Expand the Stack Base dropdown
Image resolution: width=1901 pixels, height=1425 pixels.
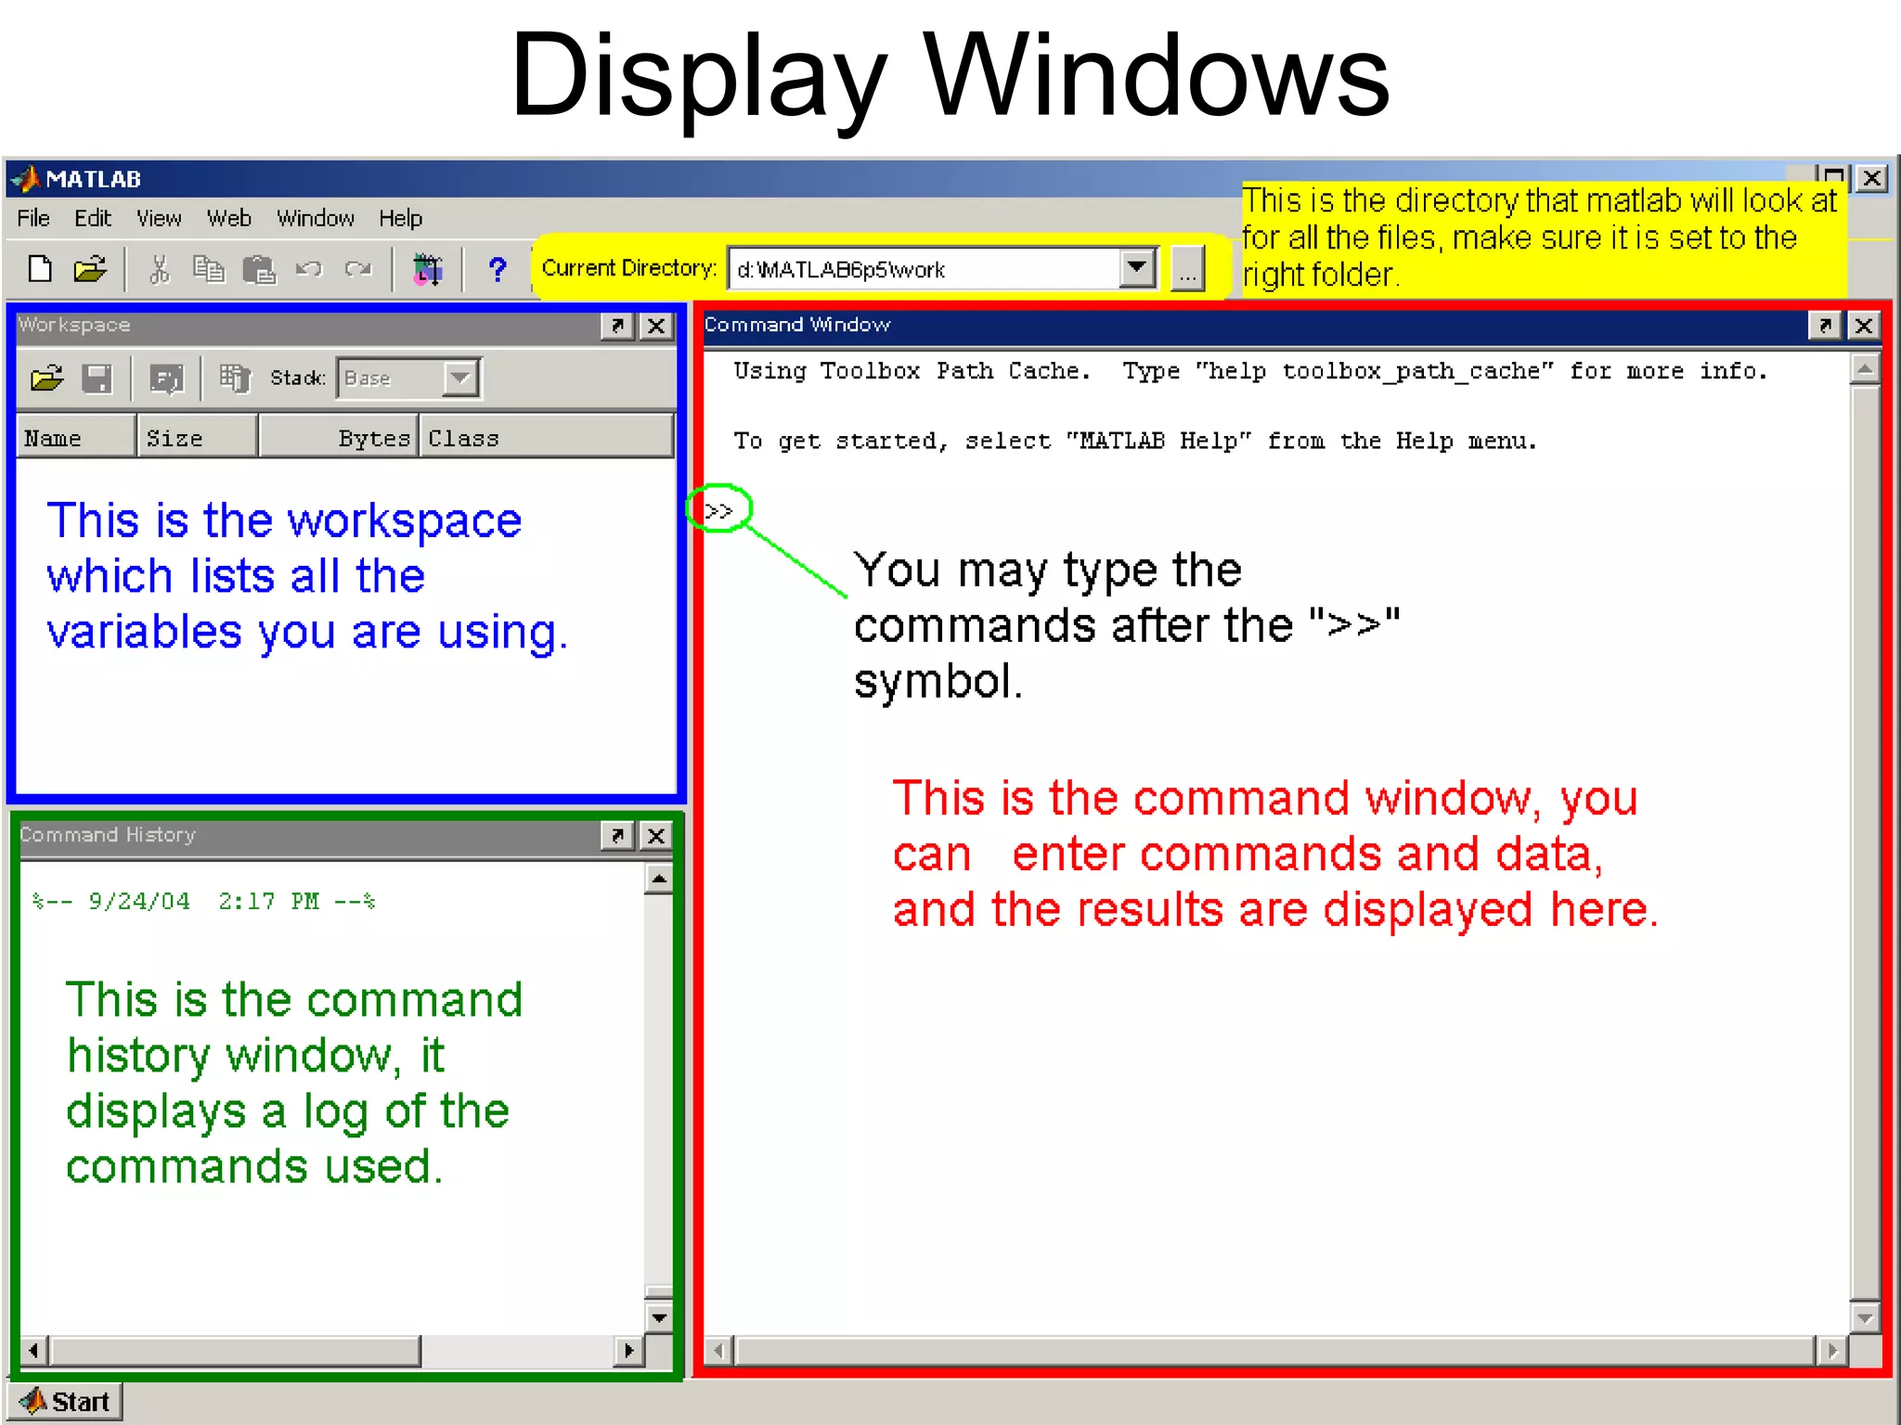459,379
